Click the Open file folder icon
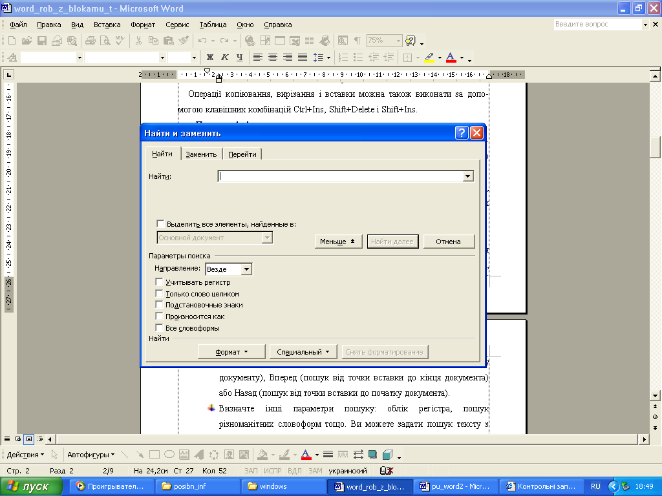 pos(27,41)
